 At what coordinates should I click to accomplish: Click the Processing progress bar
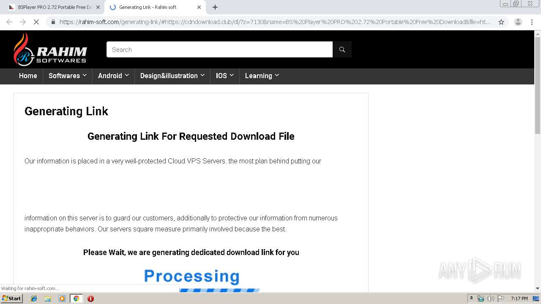coord(219,290)
